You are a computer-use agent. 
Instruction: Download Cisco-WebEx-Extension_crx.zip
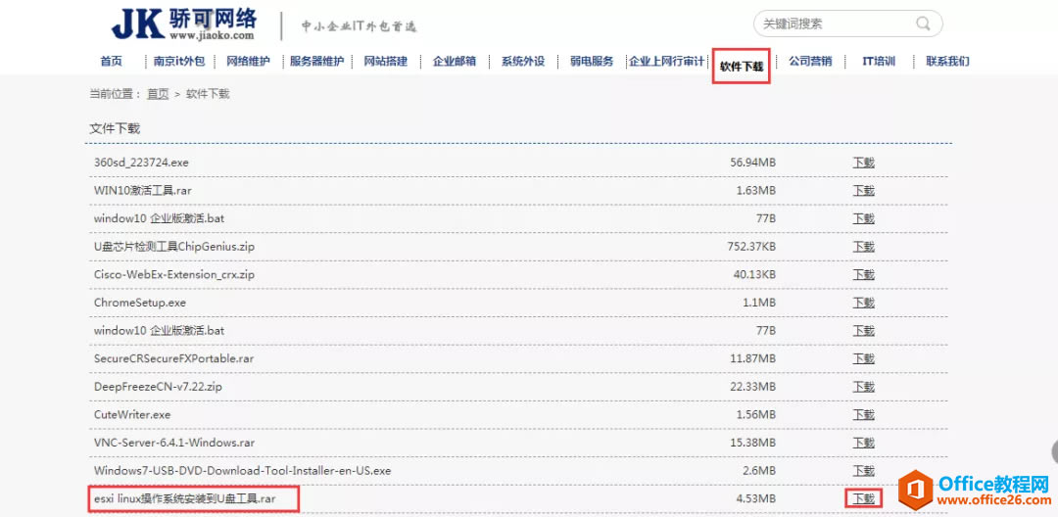[x=864, y=274]
